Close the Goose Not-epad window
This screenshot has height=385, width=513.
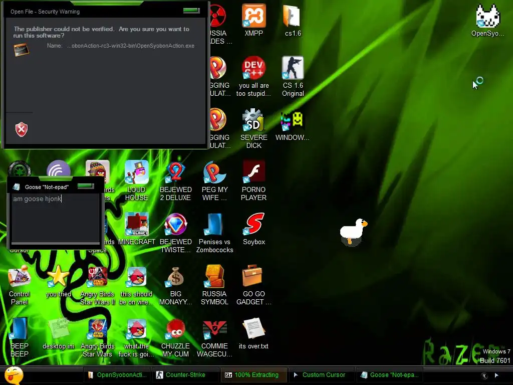(x=85, y=186)
